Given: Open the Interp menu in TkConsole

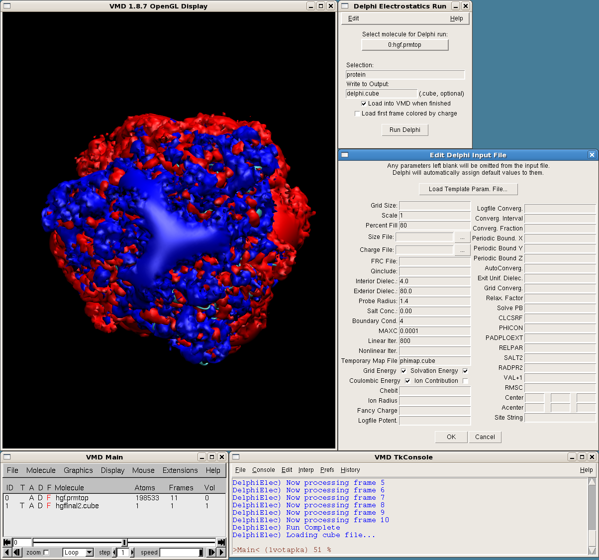Looking at the screenshot, I should 305,470.
